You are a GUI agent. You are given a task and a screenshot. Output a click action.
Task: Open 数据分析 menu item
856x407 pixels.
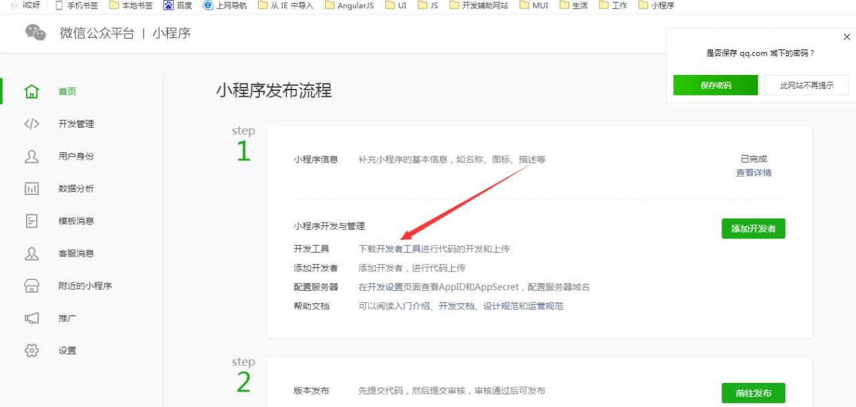pos(76,188)
